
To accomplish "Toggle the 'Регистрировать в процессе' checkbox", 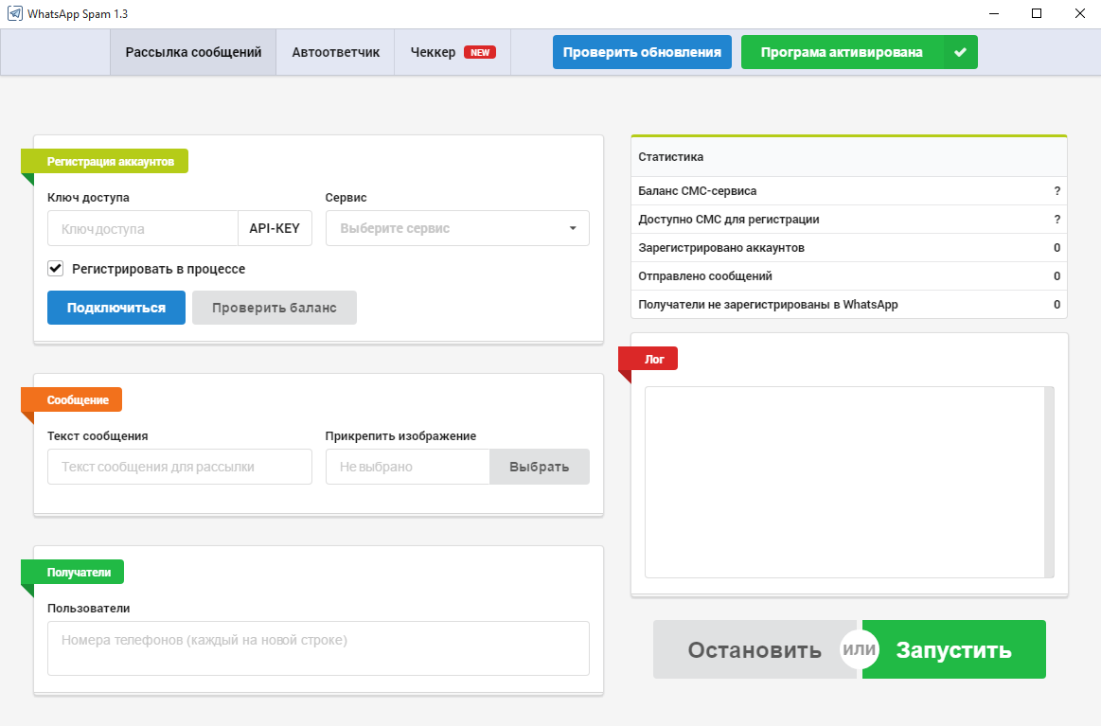I will coord(56,269).
